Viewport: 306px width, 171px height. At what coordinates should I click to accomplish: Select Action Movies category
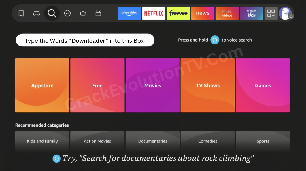(x=97, y=141)
